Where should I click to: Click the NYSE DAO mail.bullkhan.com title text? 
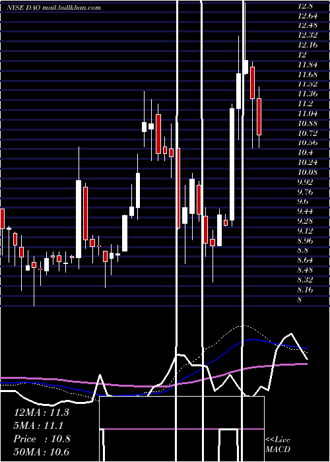(x=53, y=8)
